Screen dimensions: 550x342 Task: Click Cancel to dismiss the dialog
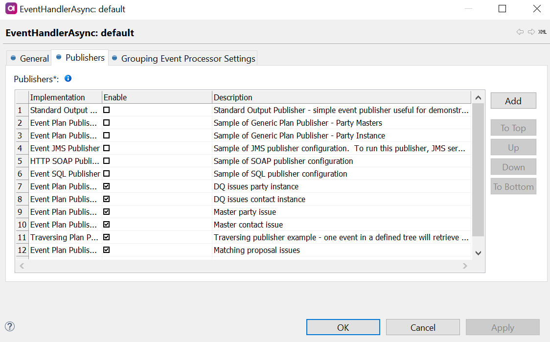(423, 327)
